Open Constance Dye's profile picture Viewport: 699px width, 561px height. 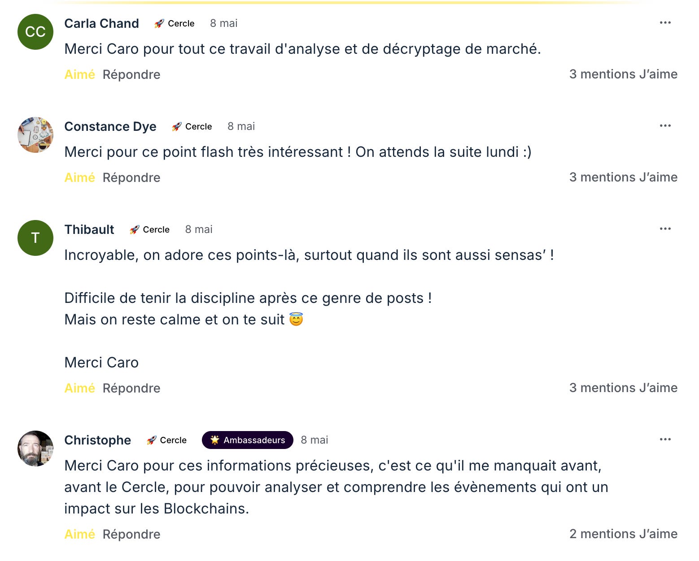point(35,135)
